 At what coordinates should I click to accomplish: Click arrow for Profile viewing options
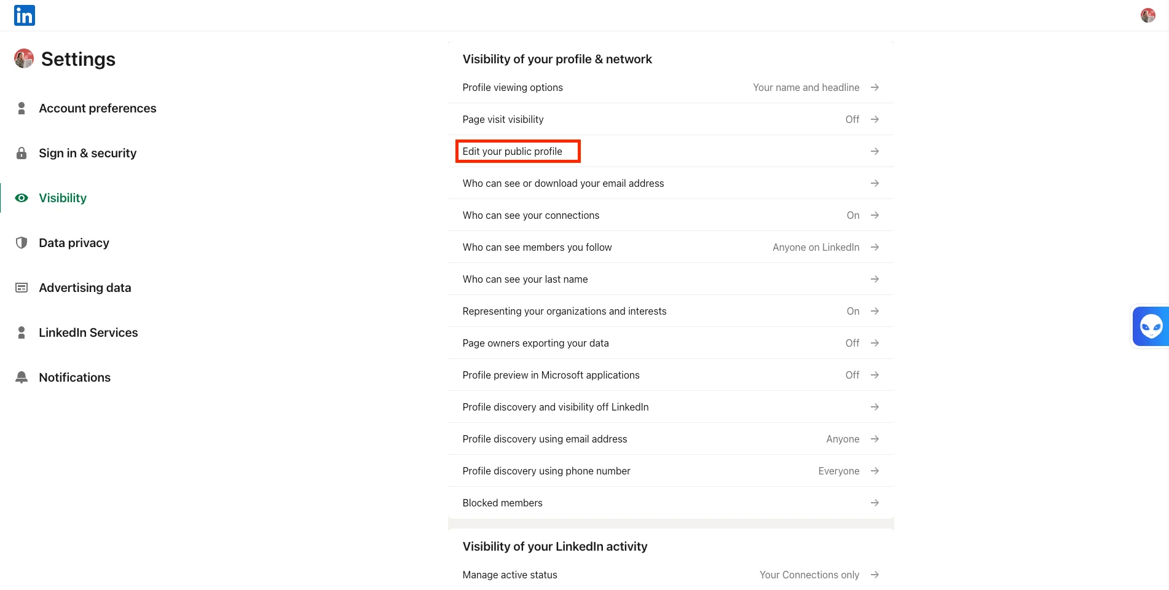(x=875, y=87)
